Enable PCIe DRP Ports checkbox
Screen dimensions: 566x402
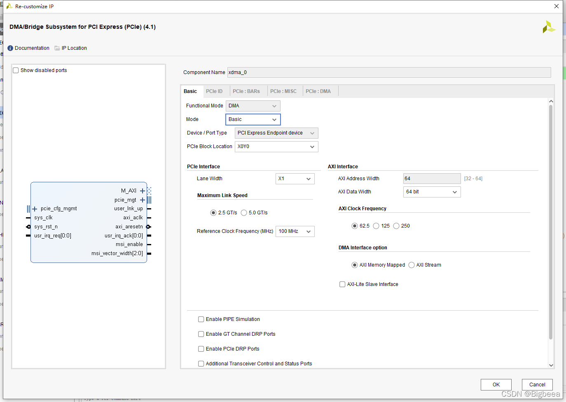(201, 349)
